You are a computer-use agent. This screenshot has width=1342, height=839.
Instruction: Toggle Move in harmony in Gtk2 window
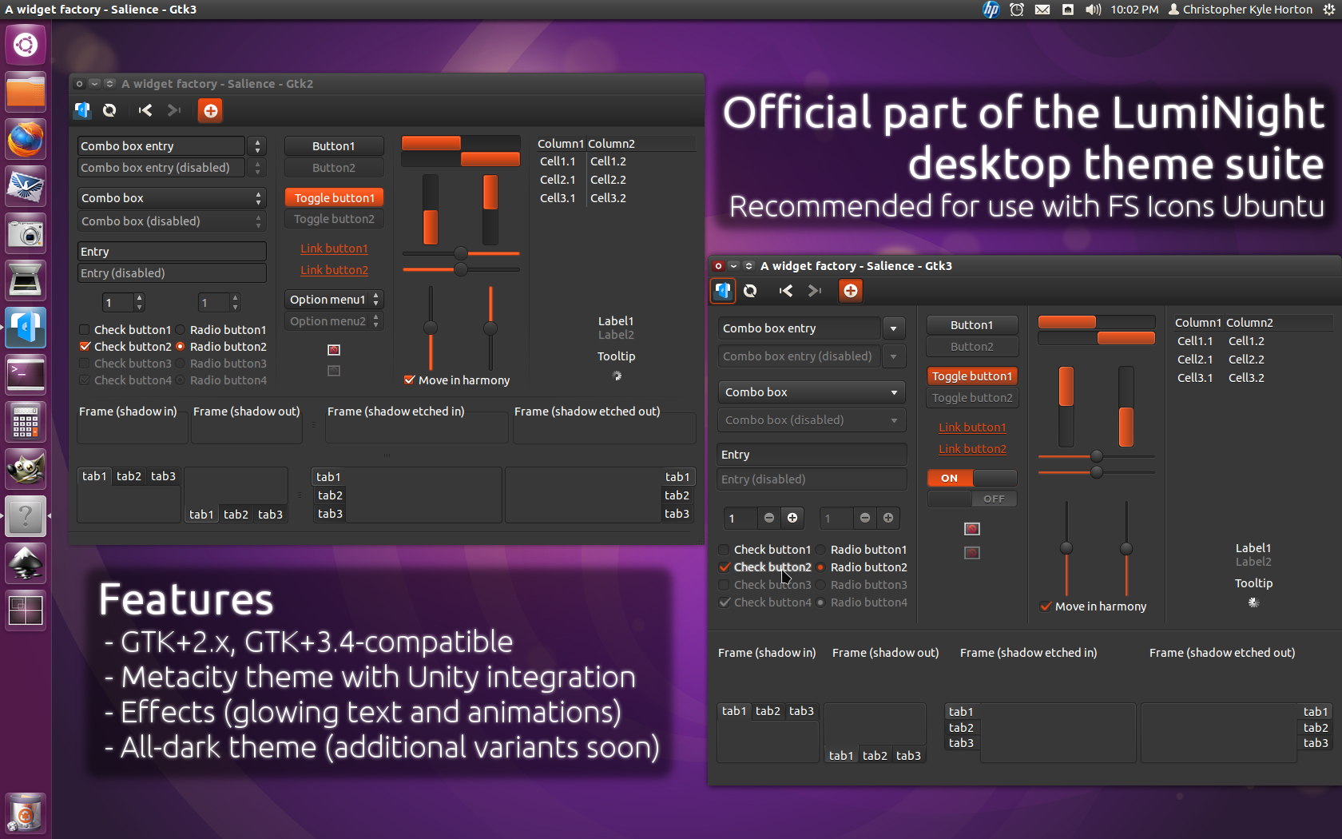457,380
